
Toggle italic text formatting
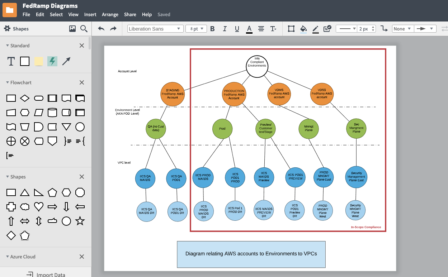click(x=225, y=29)
